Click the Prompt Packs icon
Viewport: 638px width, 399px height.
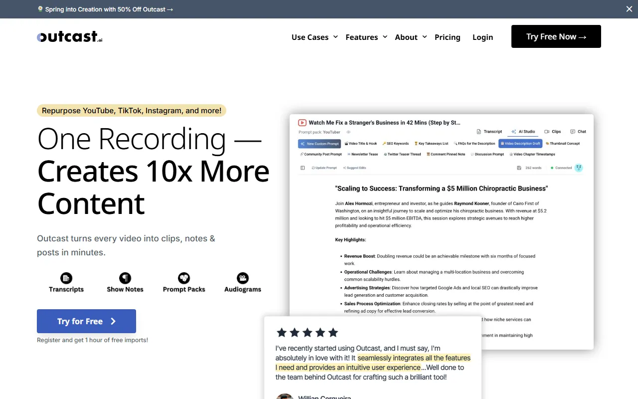[184, 278]
